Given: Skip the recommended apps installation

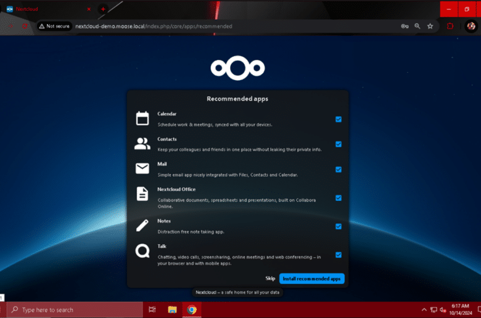Looking at the screenshot, I should (x=270, y=279).
